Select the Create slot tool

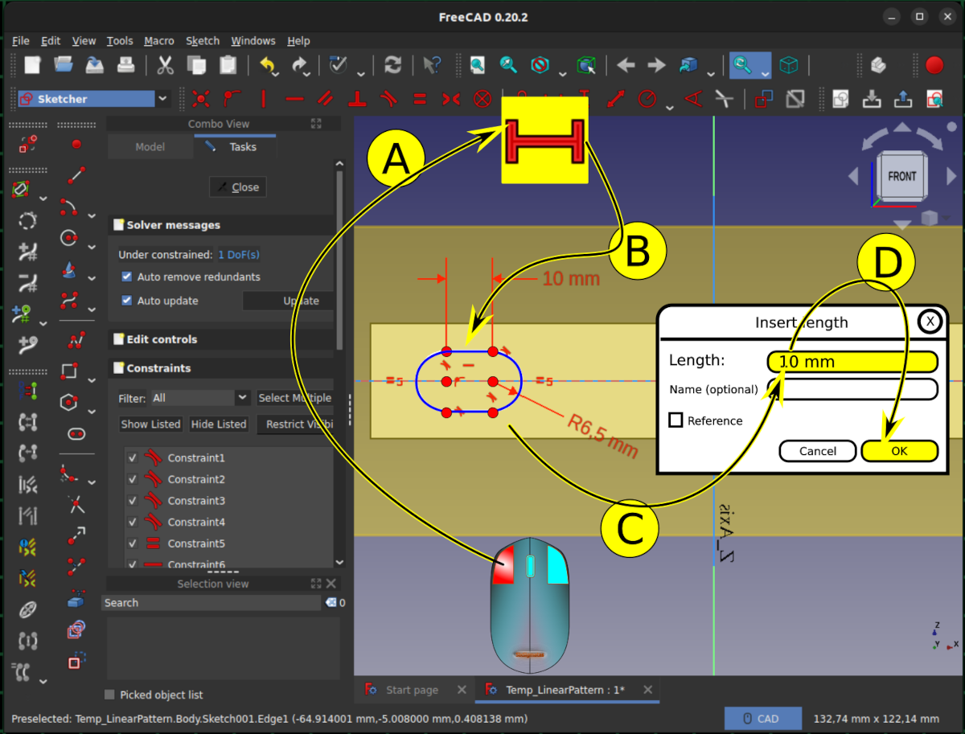(x=76, y=433)
